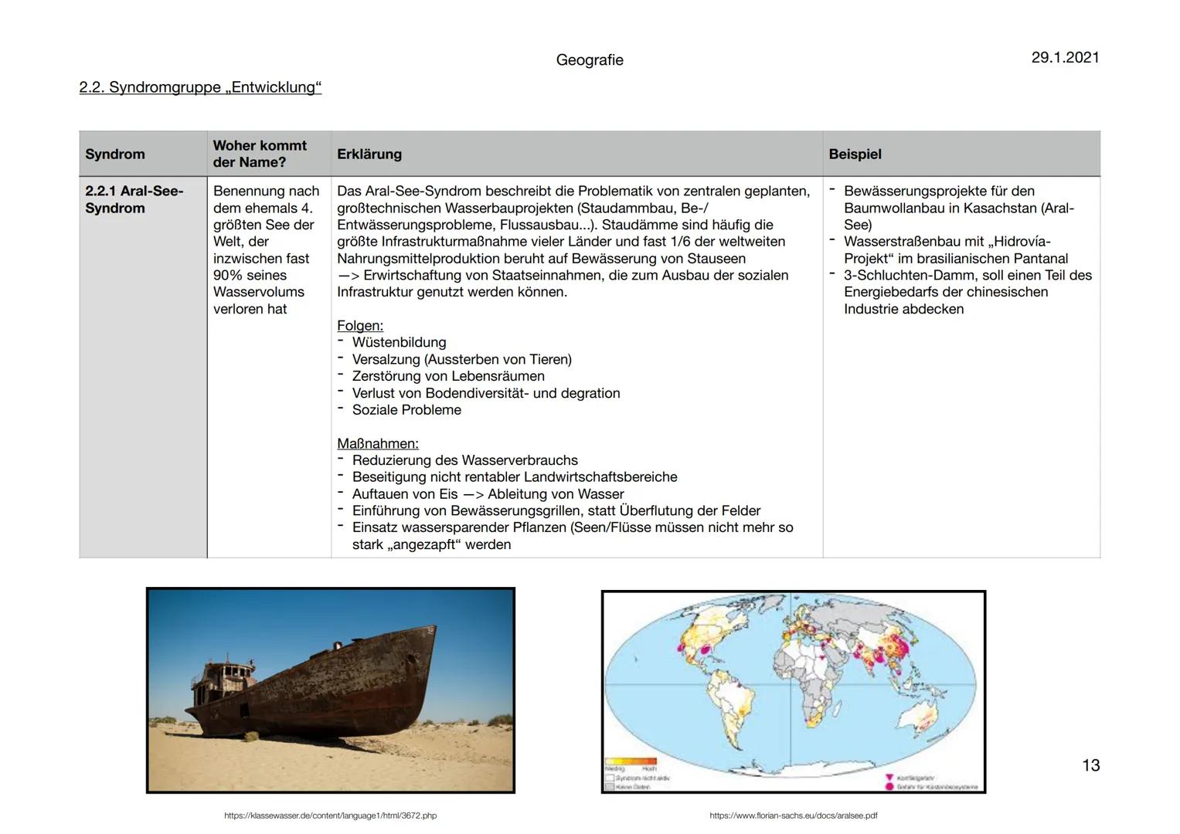
Task: Open the florian-sachs.eu aralsee.pdf link
Action: click(794, 815)
